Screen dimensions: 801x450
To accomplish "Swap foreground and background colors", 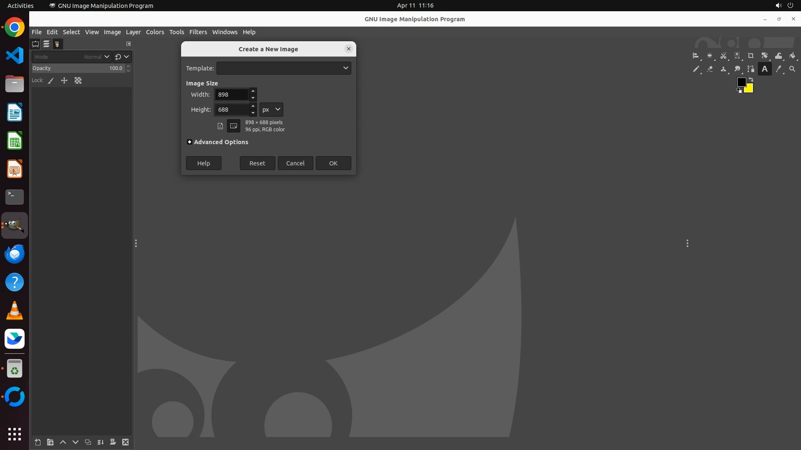I will [x=751, y=79].
